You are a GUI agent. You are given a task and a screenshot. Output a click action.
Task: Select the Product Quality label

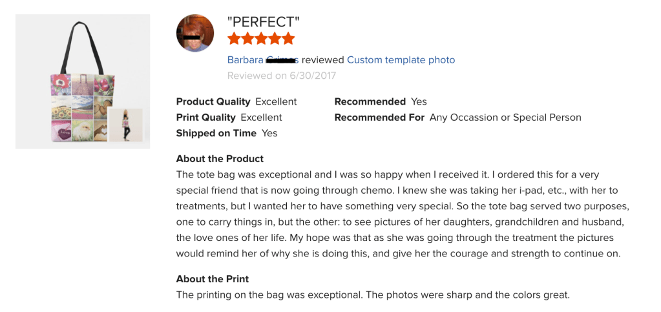click(x=213, y=101)
